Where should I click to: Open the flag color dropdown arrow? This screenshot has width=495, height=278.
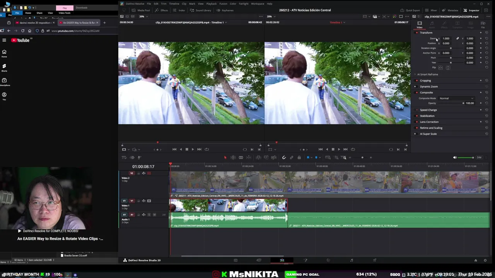pyautogui.click(x=312, y=158)
